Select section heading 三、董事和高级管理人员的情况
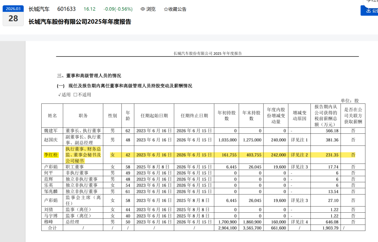 point(89,76)
